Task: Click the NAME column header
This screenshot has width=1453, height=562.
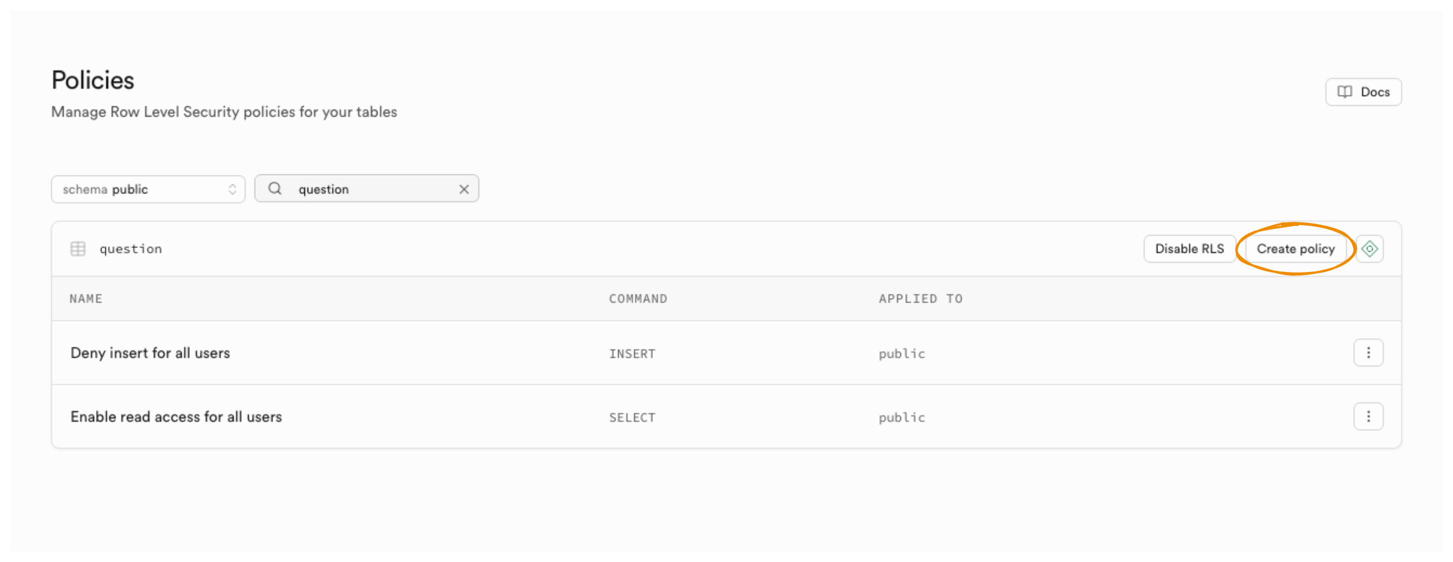Action: coord(86,299)
